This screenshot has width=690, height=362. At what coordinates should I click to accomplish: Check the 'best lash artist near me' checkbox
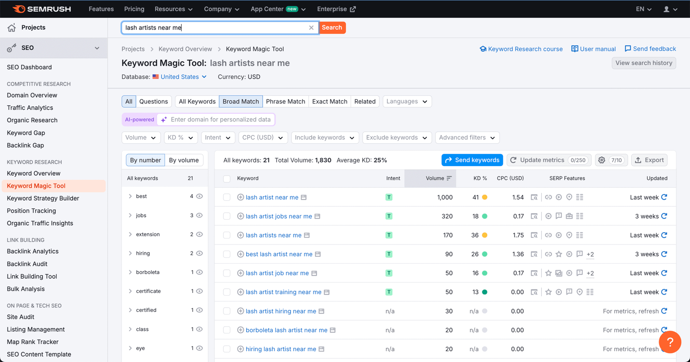(227, 254)
